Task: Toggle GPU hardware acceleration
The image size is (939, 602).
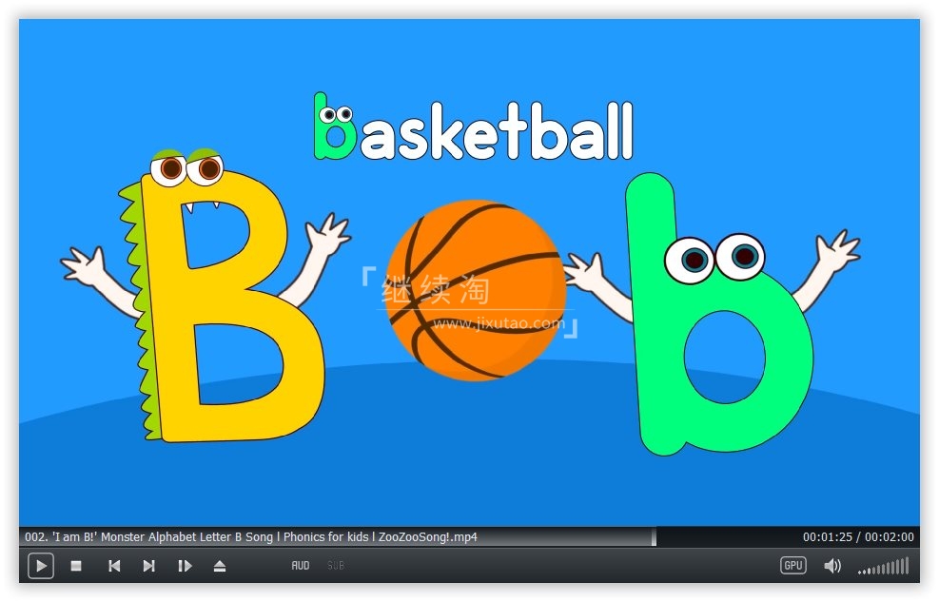Action: pos(792,566)
